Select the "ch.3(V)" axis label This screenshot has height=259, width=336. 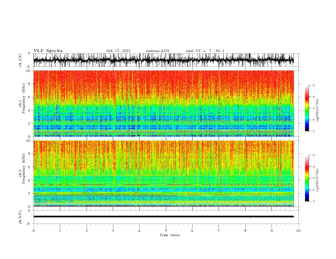click(x=20, y=217)
